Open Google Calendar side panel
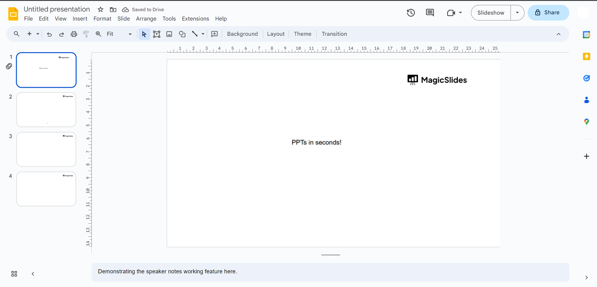 (x=586, y=35)
